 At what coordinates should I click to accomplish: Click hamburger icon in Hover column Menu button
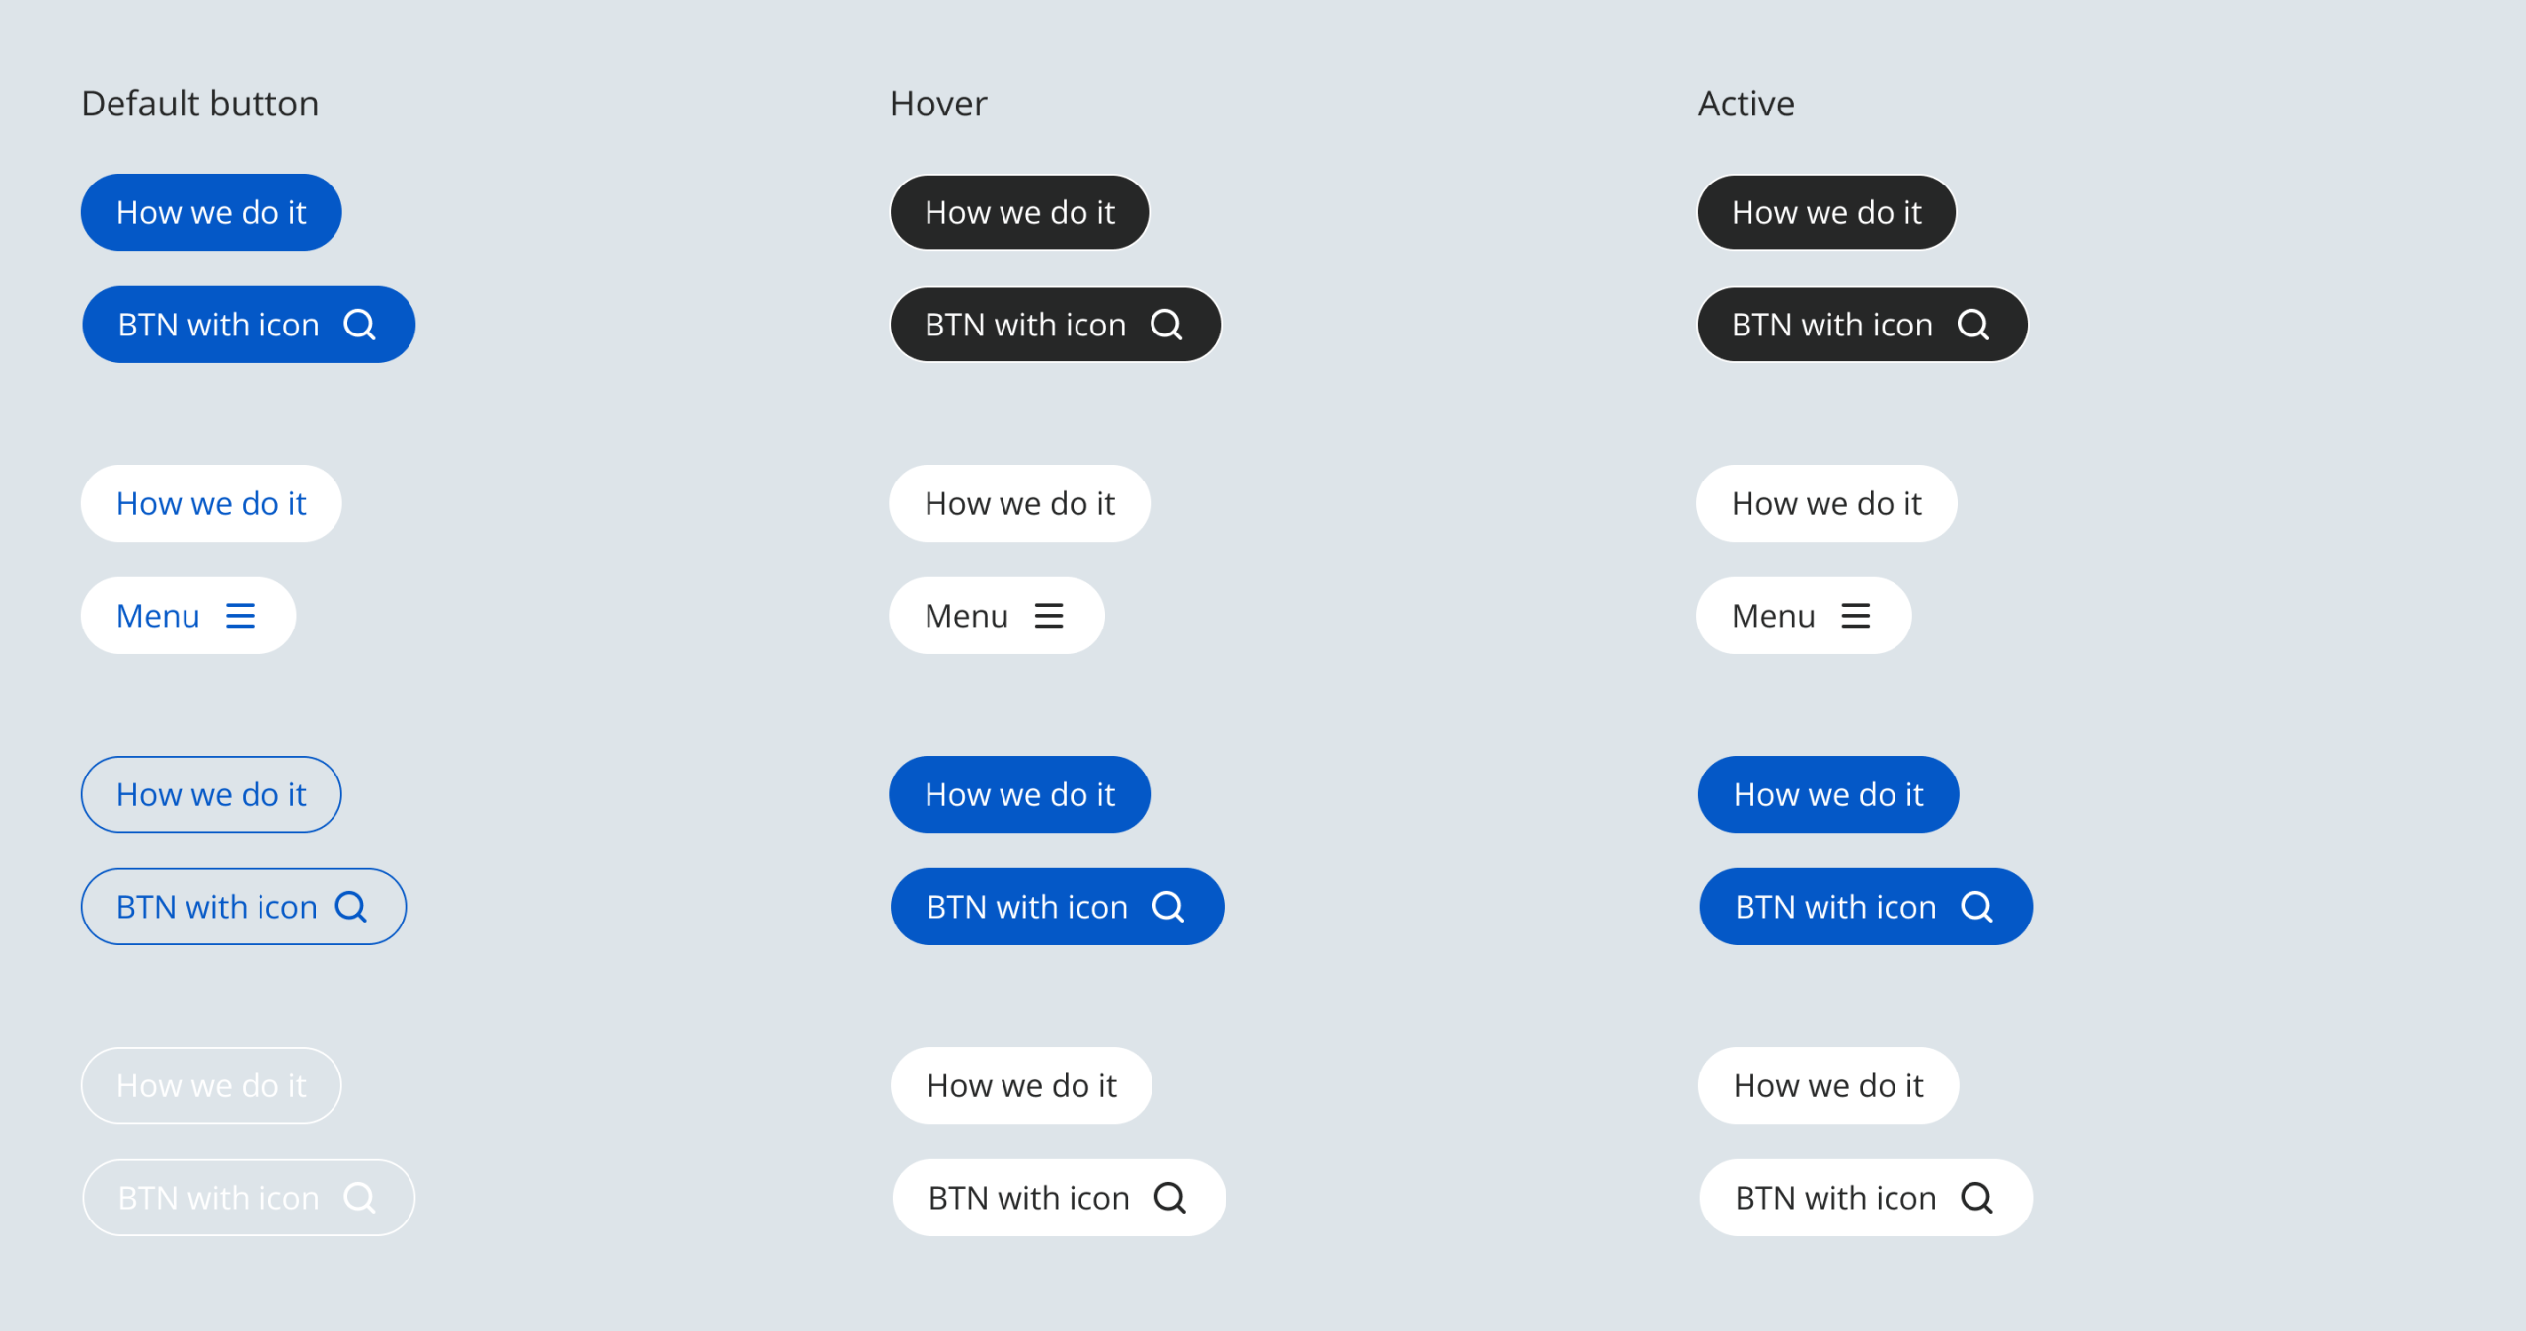point(1048,616)
